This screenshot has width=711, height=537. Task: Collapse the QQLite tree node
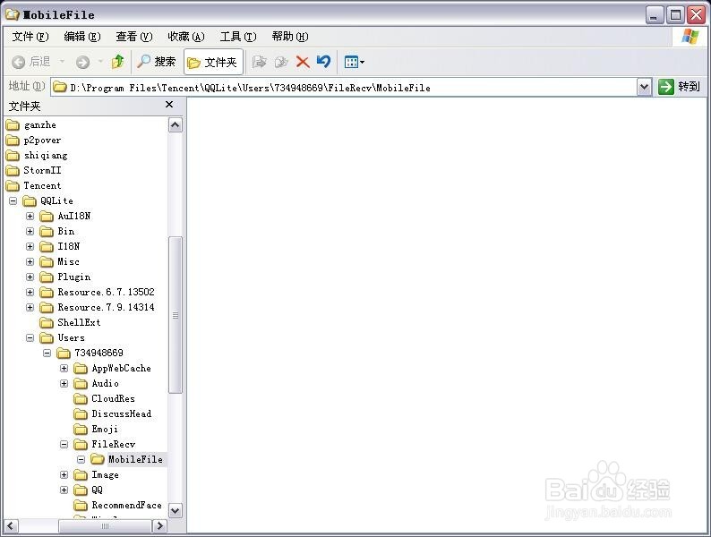[13, 200]
